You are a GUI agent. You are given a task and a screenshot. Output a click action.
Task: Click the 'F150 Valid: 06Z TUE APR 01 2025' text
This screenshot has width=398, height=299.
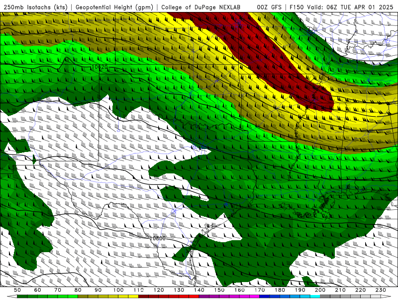click(341, 7)
